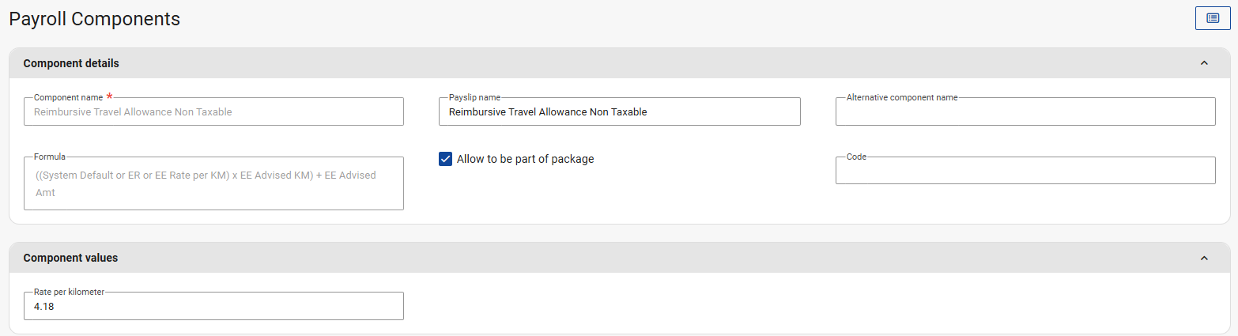Focus the Payslip name input
Screen dimensions: 1238x336
(x=619, y=112)
